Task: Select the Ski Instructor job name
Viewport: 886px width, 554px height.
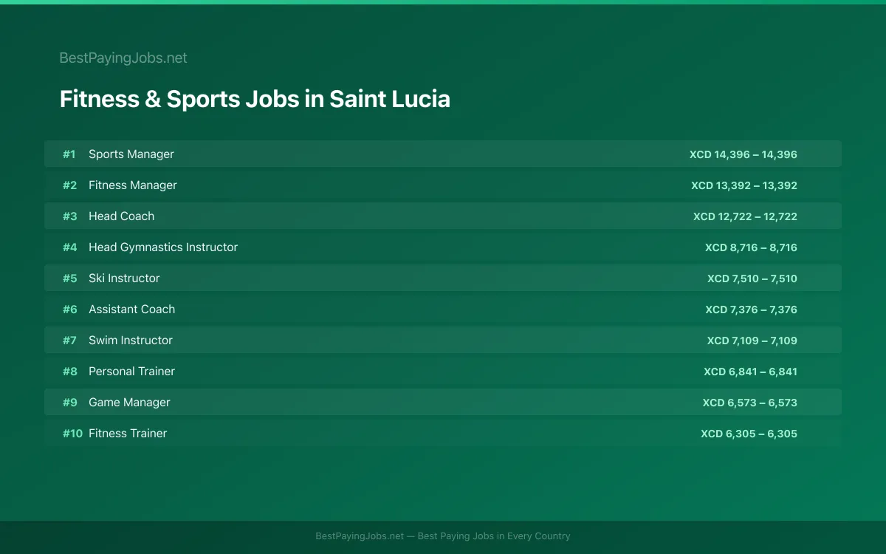Action: pyautogui.click(x=124, y=278)
